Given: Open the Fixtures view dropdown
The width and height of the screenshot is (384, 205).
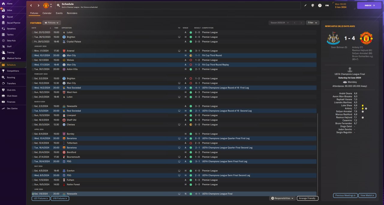Looking at the screenshot, I should (x=52, y=23).
